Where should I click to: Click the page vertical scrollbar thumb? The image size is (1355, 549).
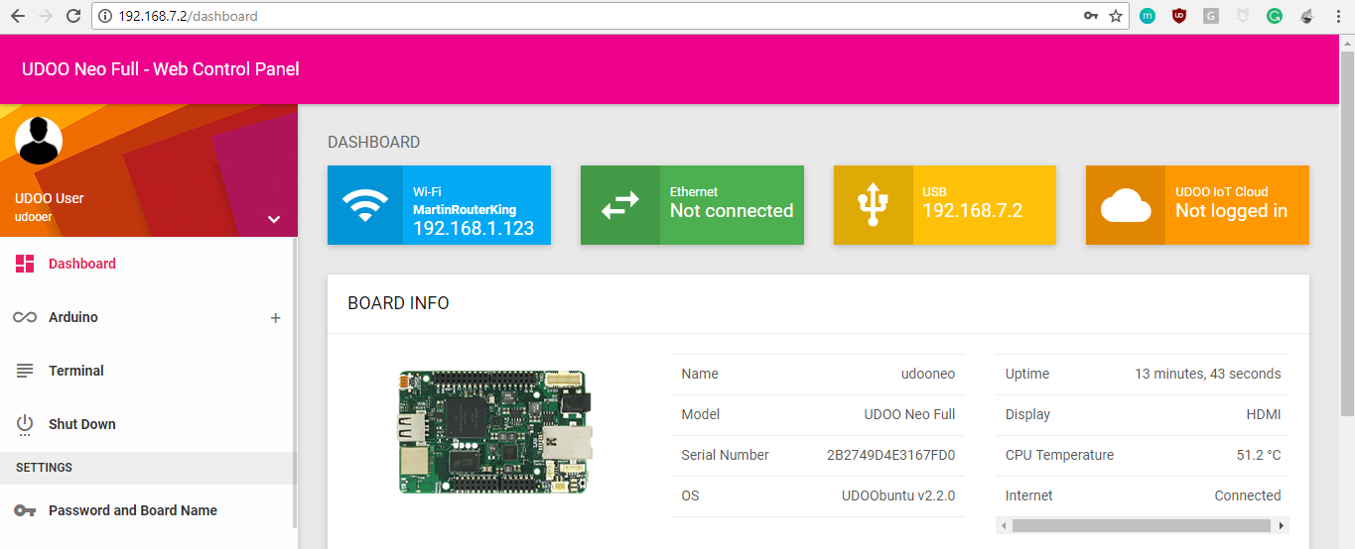coord(1347,233)
